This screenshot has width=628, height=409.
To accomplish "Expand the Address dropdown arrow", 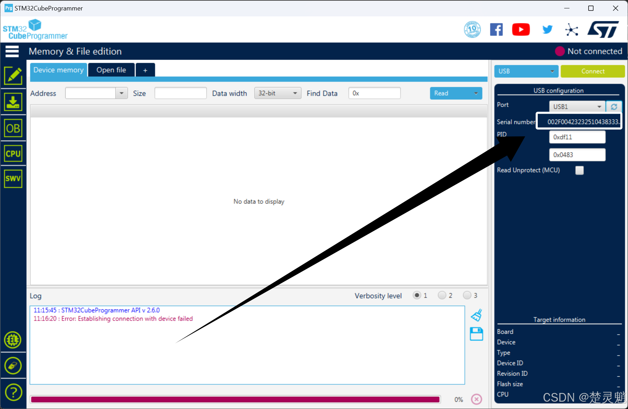I will [122, 93].
